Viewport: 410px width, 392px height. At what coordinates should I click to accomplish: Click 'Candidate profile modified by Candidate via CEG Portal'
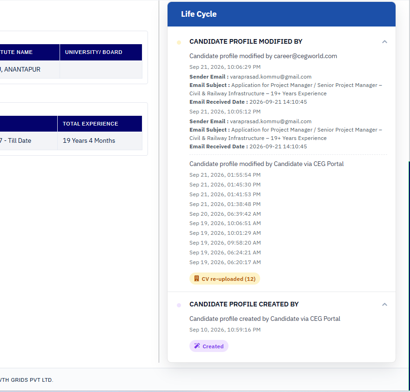click(267, 164)
